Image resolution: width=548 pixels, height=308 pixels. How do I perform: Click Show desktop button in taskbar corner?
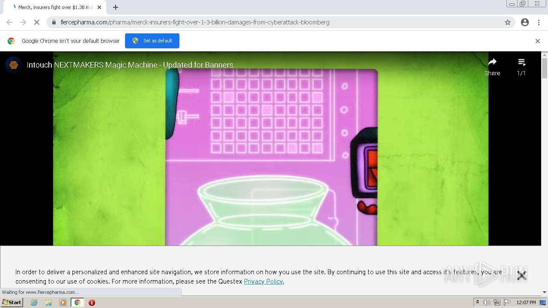coord(544,302)
